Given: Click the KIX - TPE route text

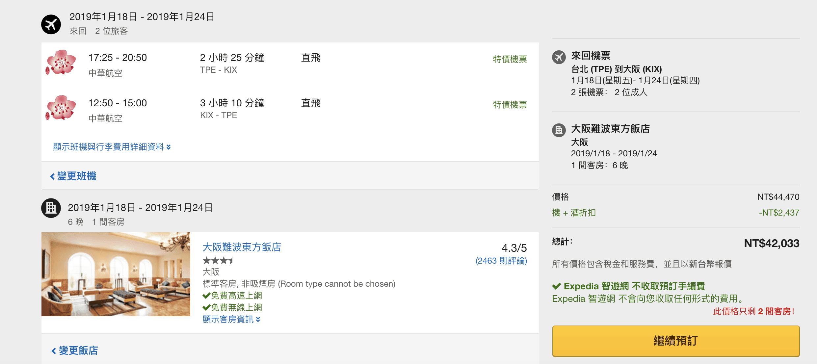Looking at the screenshot, I should [219, 115].
